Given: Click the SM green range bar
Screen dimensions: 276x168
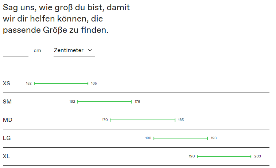Looking at the screenshot, I should pos(105,102).
